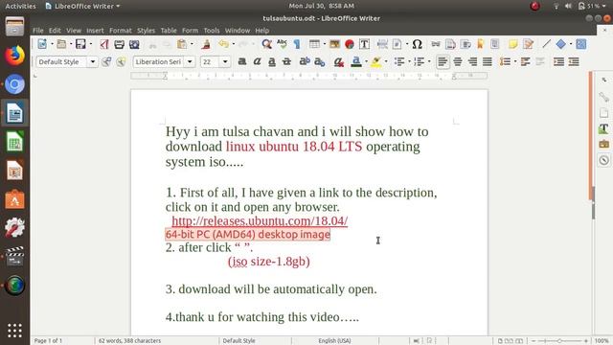Open the Tools menu
The image size is (613, 345).
tap(212, 31)
